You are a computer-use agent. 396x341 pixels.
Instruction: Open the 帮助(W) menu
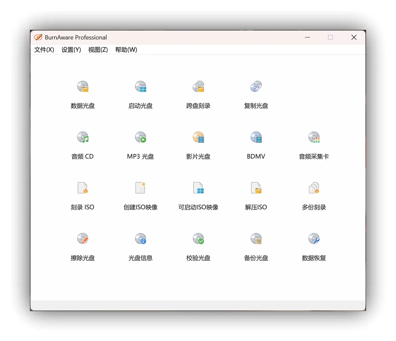point(126,50)
